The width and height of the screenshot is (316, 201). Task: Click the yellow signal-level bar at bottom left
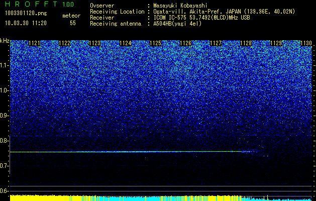[x=40, y=198]
